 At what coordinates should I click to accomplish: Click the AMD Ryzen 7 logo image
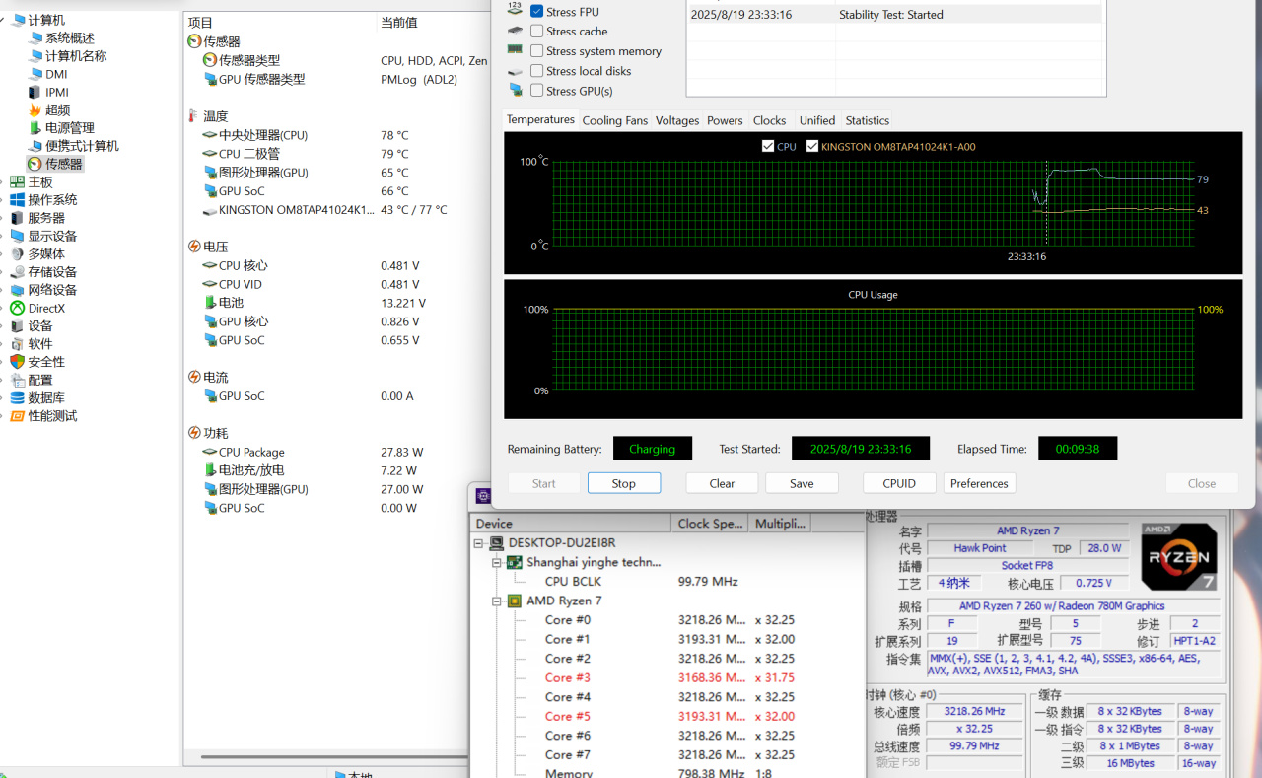[x=1179, y=556]
